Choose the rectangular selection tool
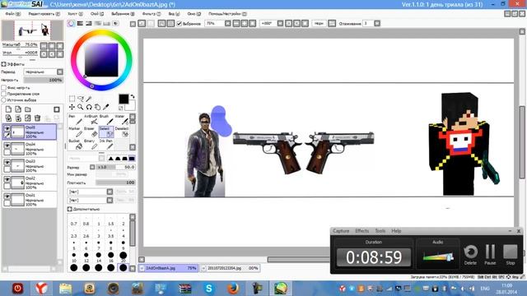Viewport: 527px width, 296px height. [x=72, y=99]
